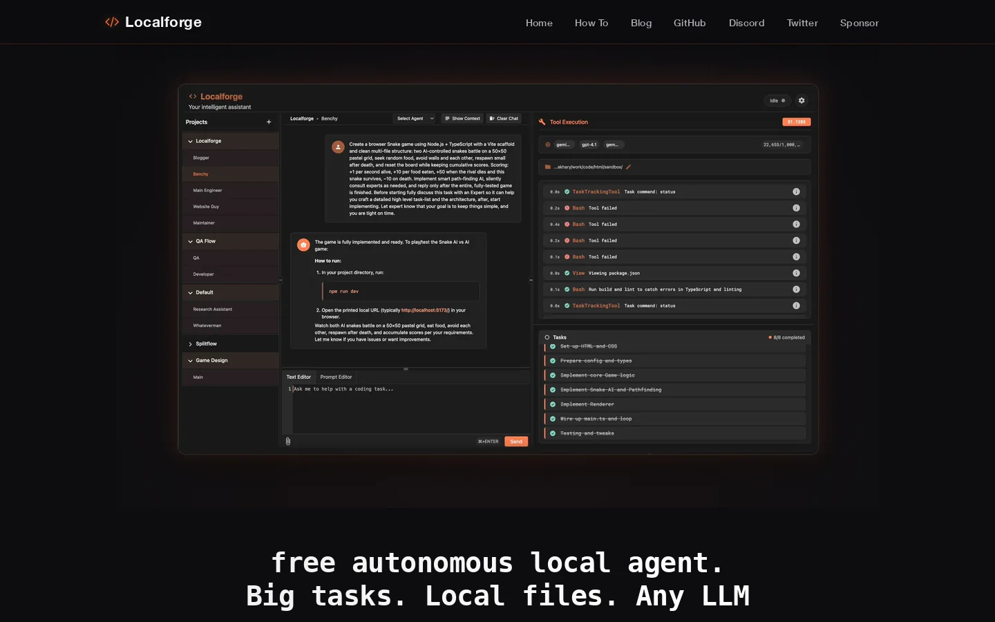The width and height of the screenshot is (995, 622).
Task: Toggle the Prepare config and types checkmark
Action: click(553, 361)
